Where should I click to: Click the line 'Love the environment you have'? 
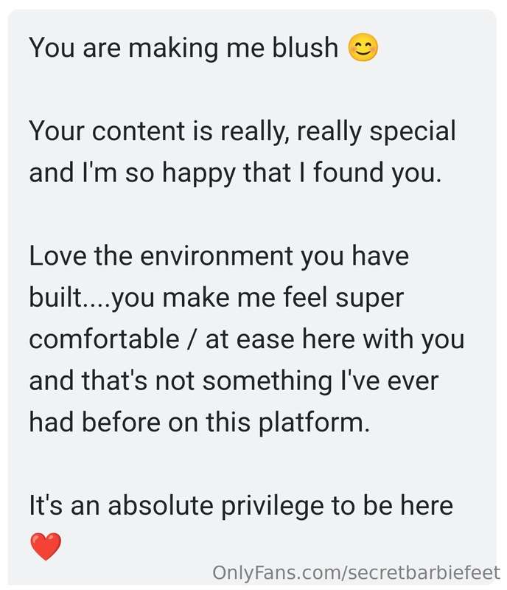point(219,256)
